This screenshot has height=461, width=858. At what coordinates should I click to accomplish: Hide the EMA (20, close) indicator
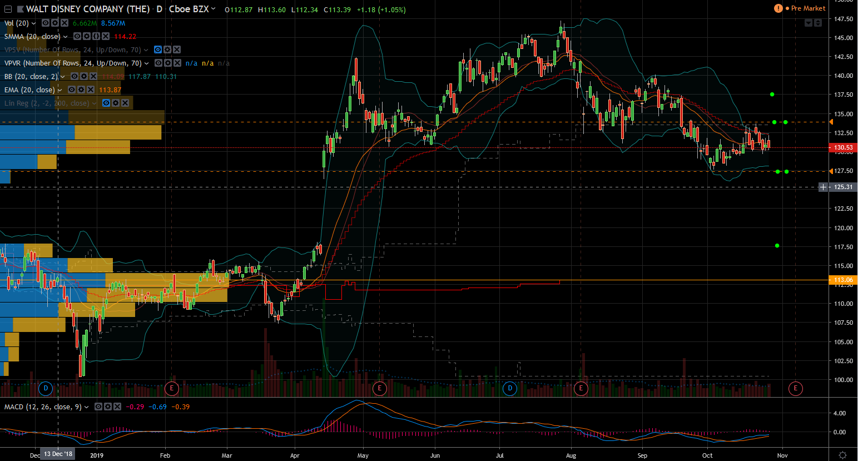72,90
